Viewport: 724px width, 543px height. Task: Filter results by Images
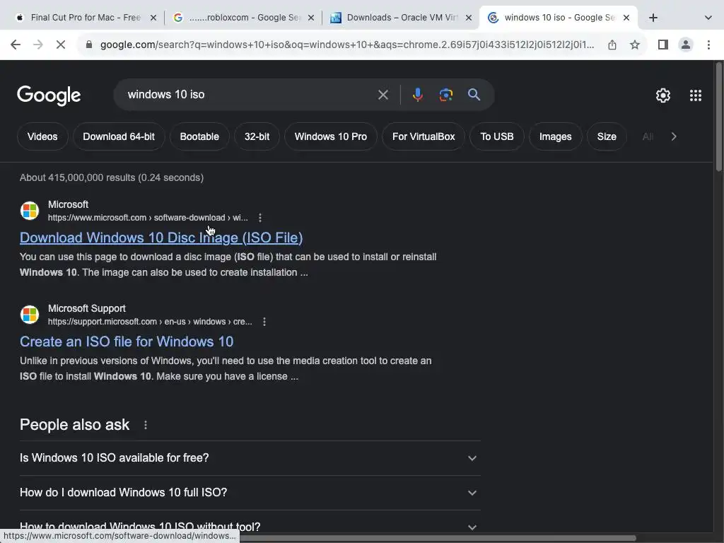(x=556, y=136)
